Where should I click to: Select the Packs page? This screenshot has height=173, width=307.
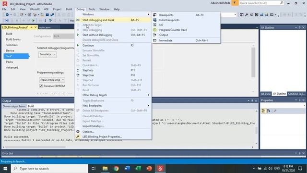coord(10,62)
